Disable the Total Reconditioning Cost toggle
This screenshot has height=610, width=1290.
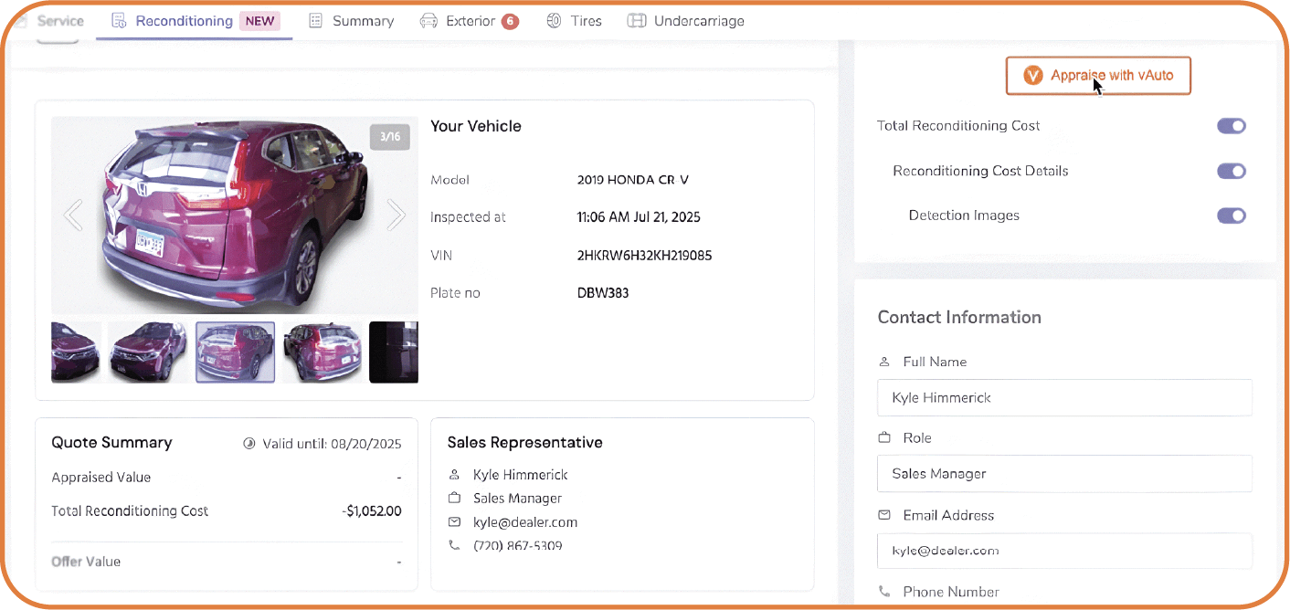point(1231,126)
